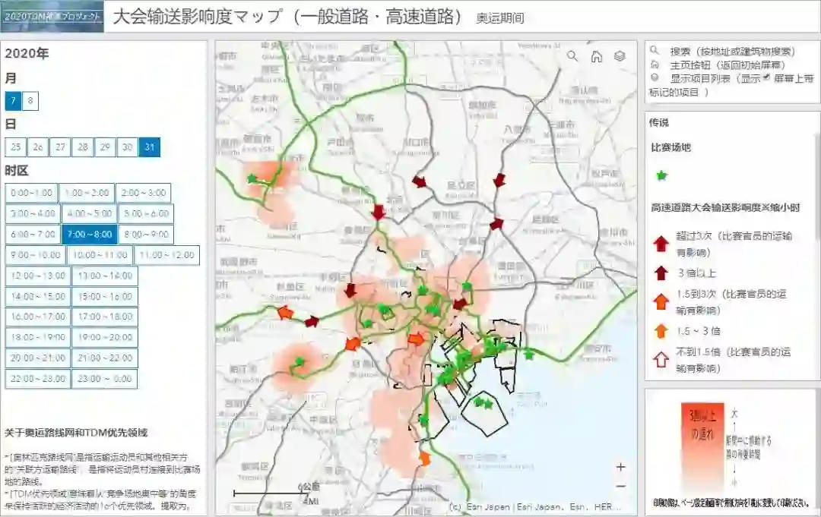Choose the 22:00~23:00 time slot
Viewport: 821px width, 517px height.
(x=38, y=379)
